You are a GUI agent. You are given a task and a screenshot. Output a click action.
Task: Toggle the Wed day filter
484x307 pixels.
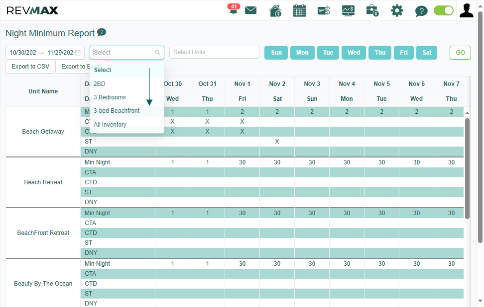[354, 53]
